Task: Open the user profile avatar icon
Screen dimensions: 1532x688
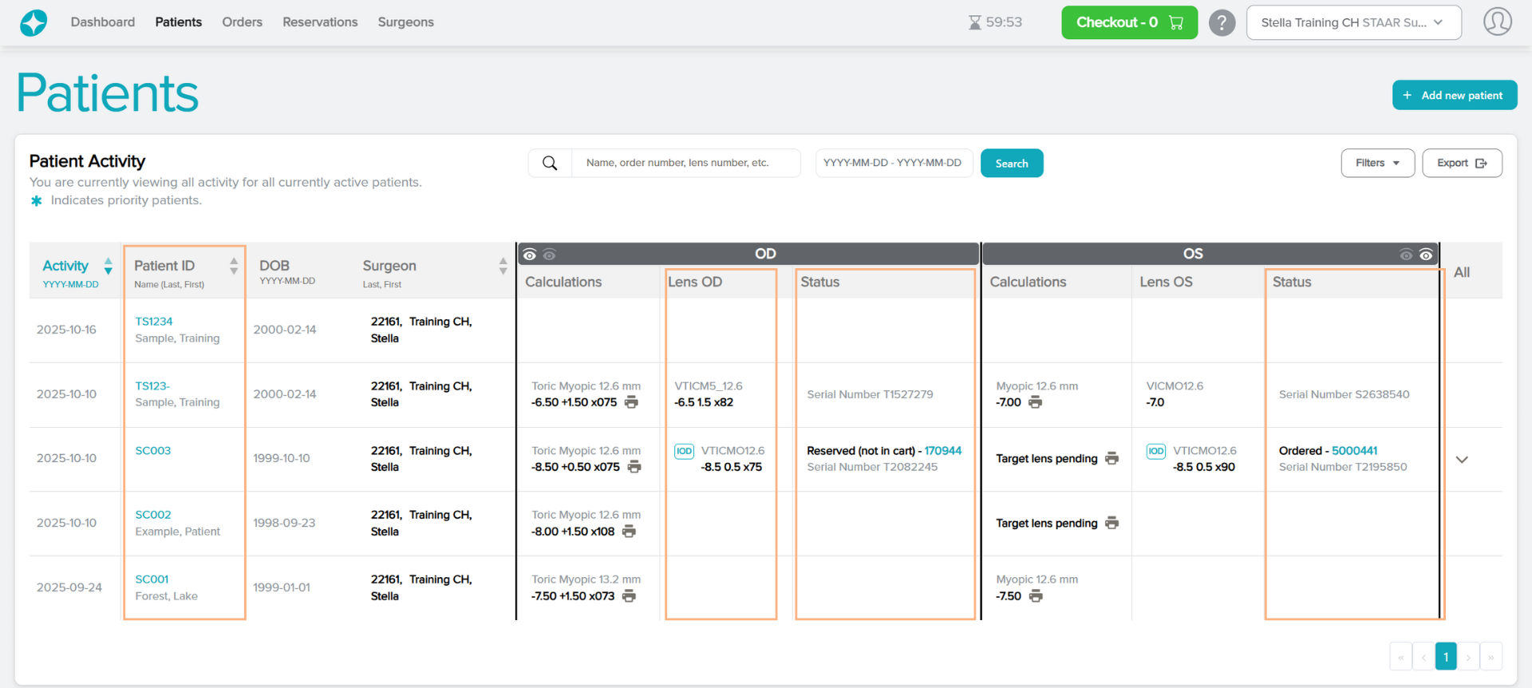Action: coord(1497,22)
